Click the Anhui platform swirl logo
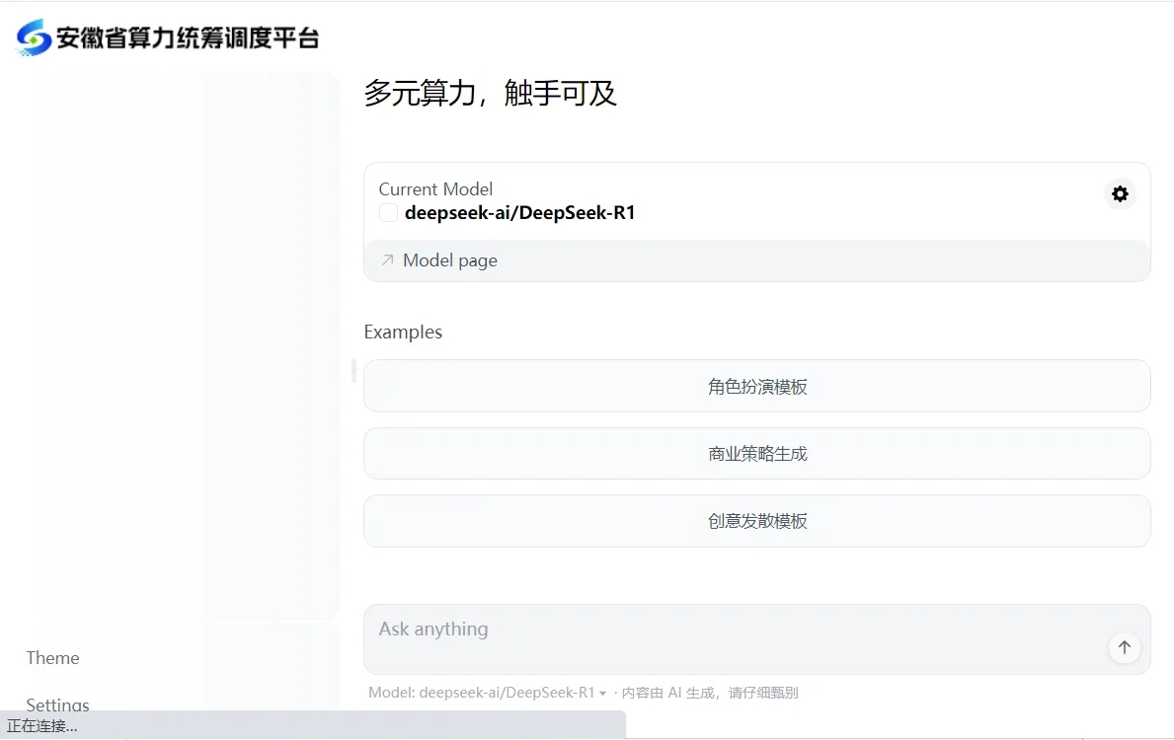The width and height of the screenshot is (1174, 740). coord(35,37)
